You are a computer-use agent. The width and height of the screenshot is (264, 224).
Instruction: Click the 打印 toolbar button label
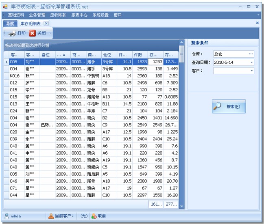click(22, 33)
